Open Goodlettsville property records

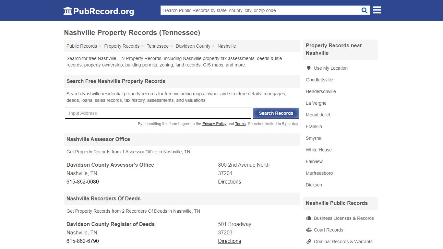point(319,80)
